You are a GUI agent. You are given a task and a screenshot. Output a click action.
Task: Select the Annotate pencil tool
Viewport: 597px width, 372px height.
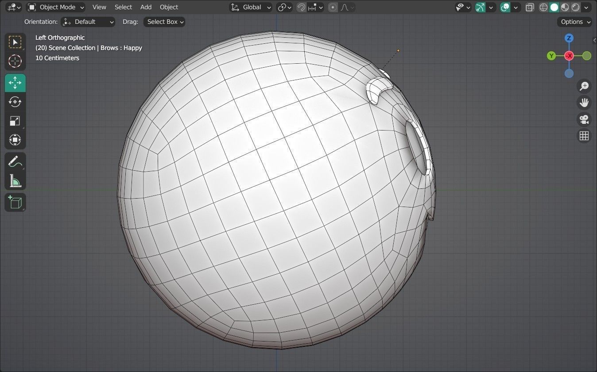click(x=15, y=162)
